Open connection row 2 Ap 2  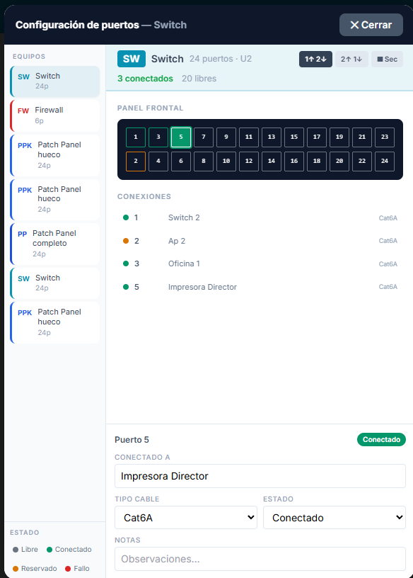point(260,241)
